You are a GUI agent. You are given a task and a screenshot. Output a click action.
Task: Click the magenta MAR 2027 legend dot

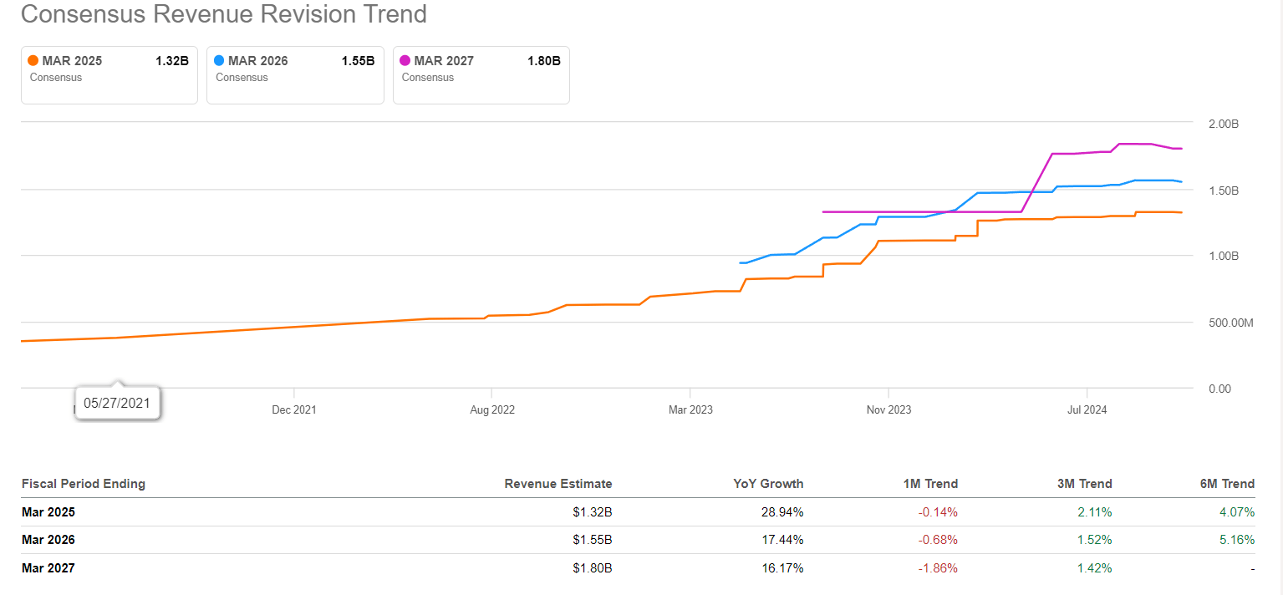click(x=405, y=61)
